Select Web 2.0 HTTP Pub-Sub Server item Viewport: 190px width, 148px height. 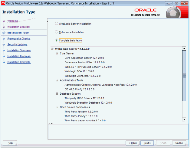pyautogui.click(x=88, y=67)
